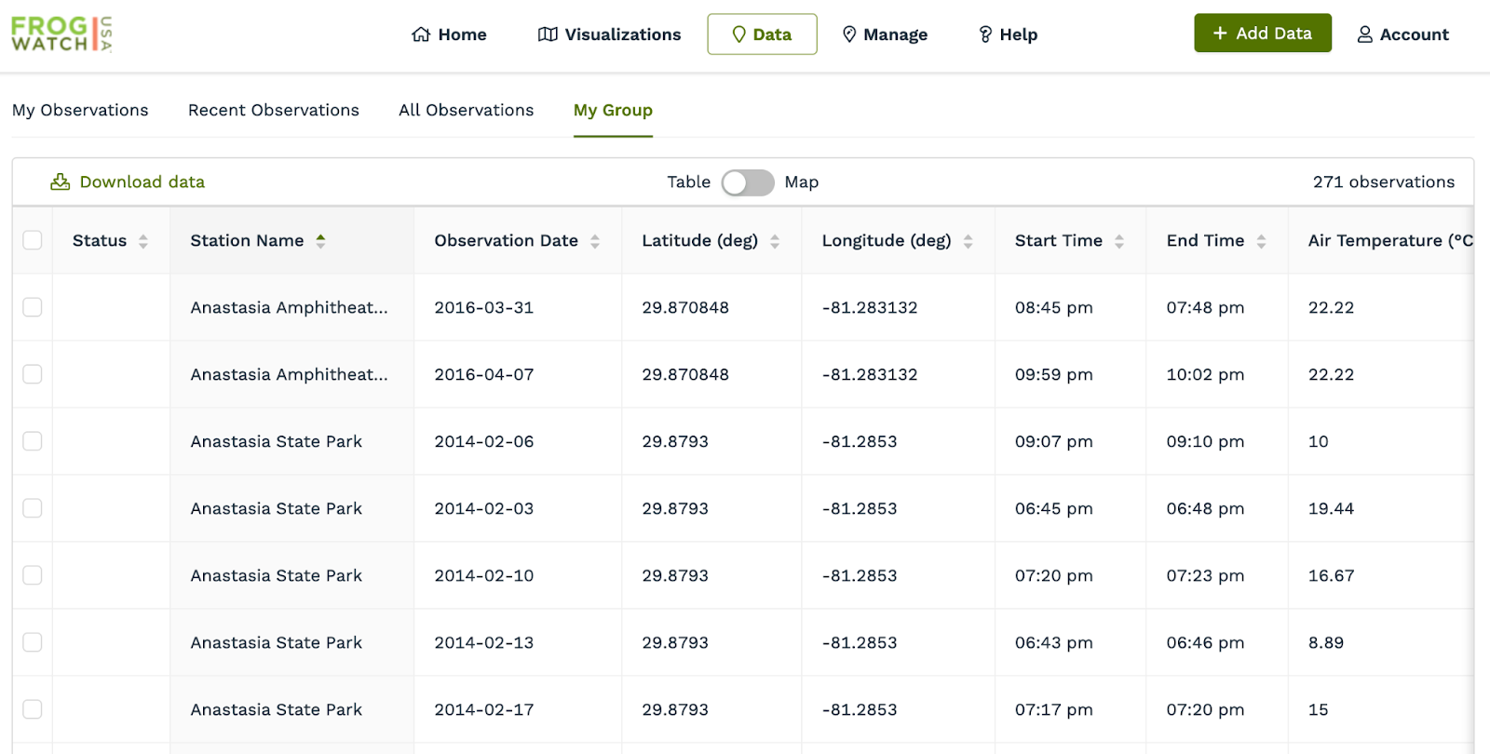Viewport: 1490px width, 754px height.
Task: Click the Home house icon
Action: (421, 34)
